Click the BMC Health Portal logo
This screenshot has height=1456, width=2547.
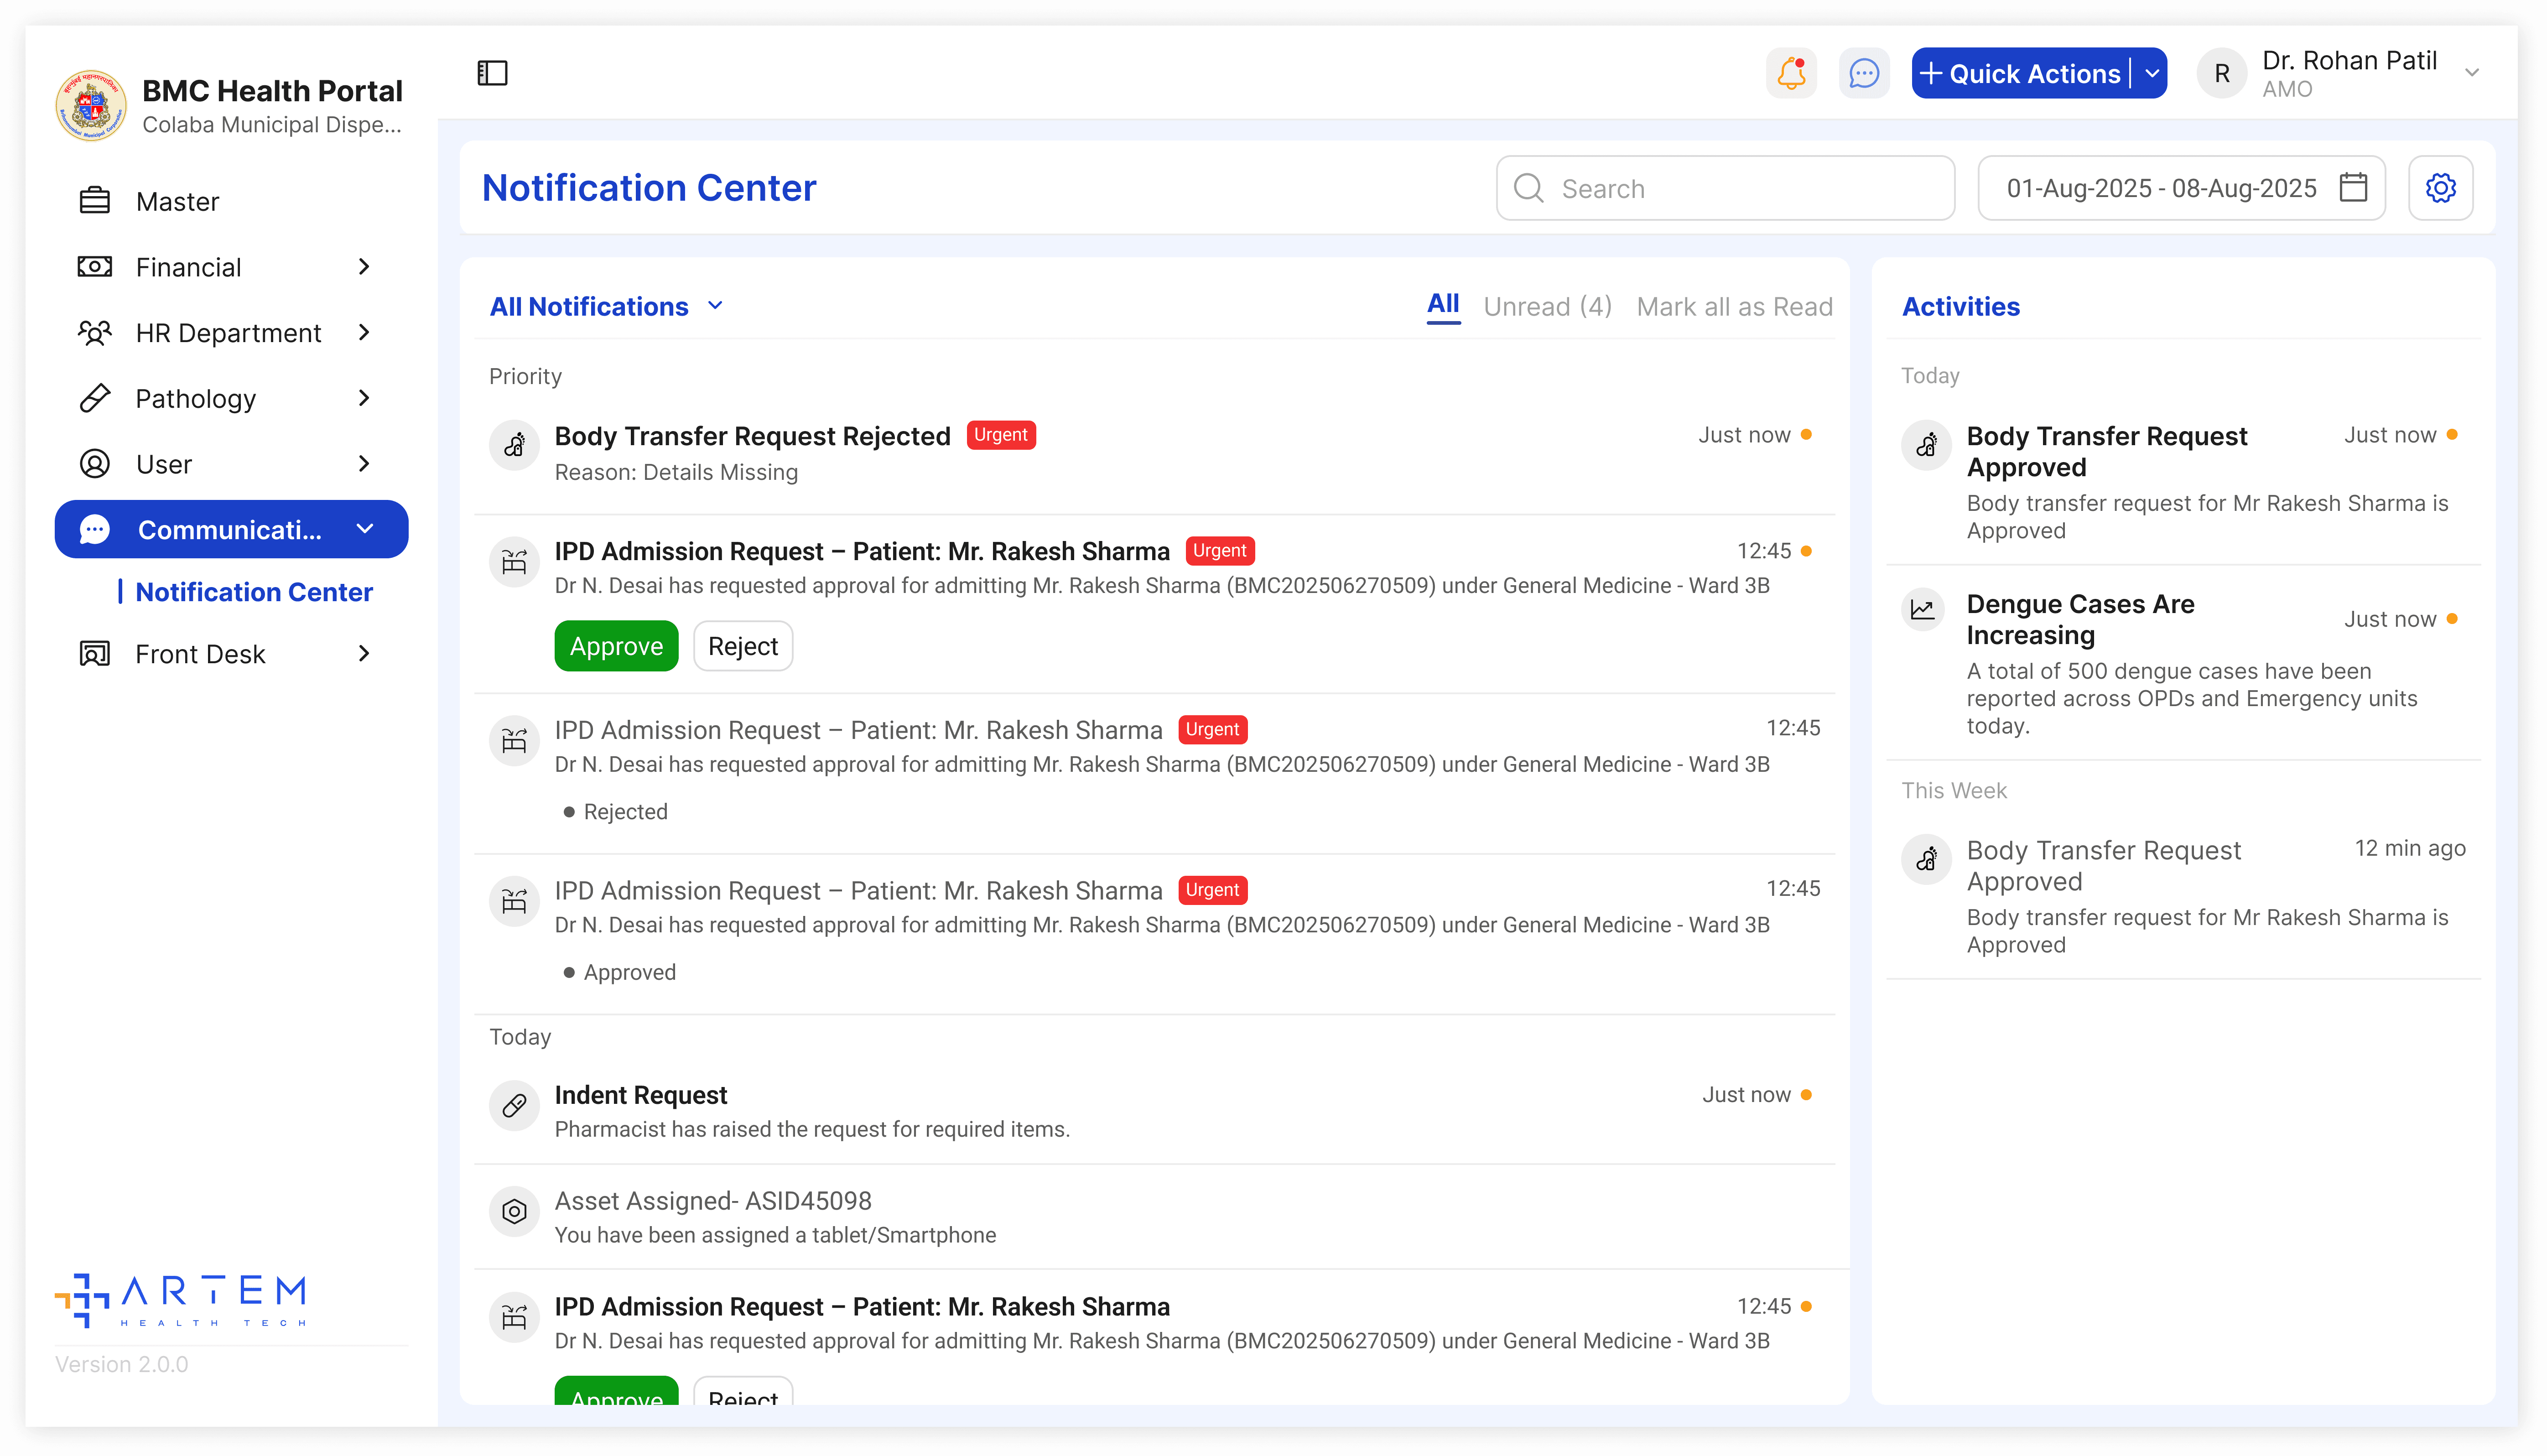(91, 106)
